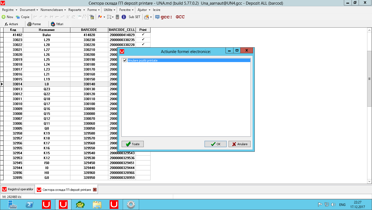Click the Forme printer icon
This screenshot has width=372, height=210.
[29, 24]
